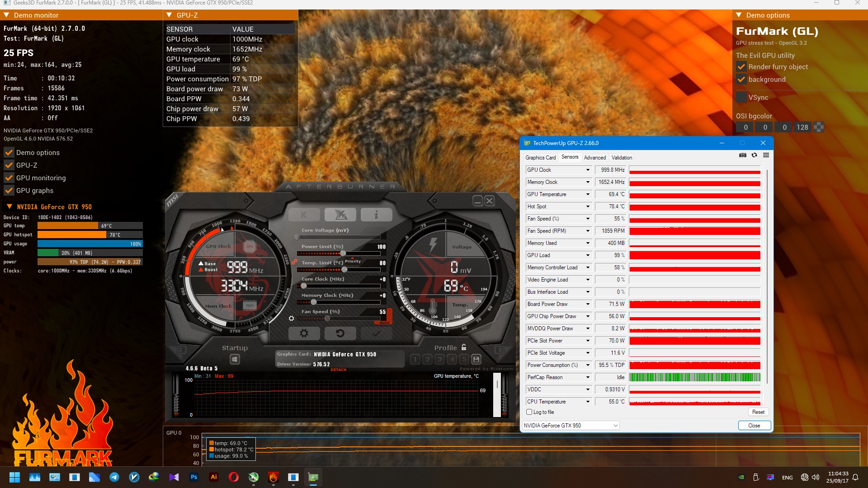Open PerfCap Reason sensor dropdown

(x=588, y=377)
